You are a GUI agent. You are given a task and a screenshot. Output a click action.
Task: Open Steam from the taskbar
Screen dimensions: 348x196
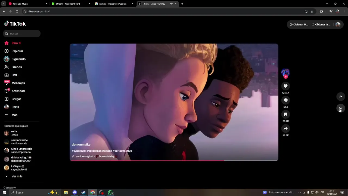[x=83, y=192]
